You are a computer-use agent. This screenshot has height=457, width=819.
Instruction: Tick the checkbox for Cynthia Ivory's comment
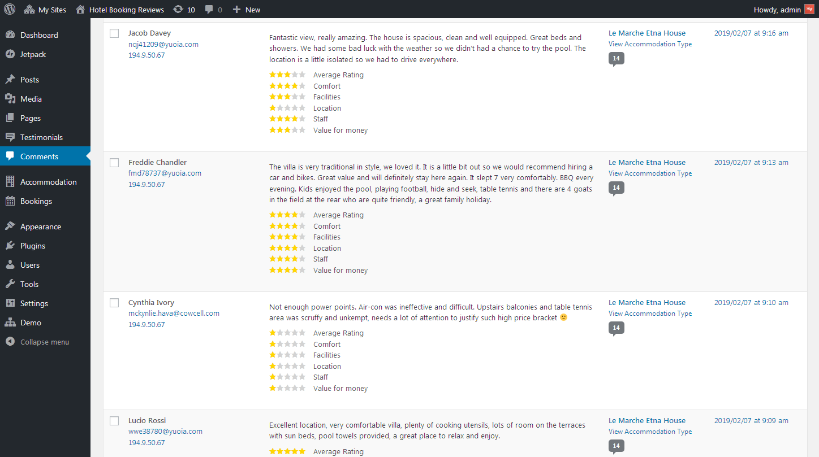pos(114,303)
